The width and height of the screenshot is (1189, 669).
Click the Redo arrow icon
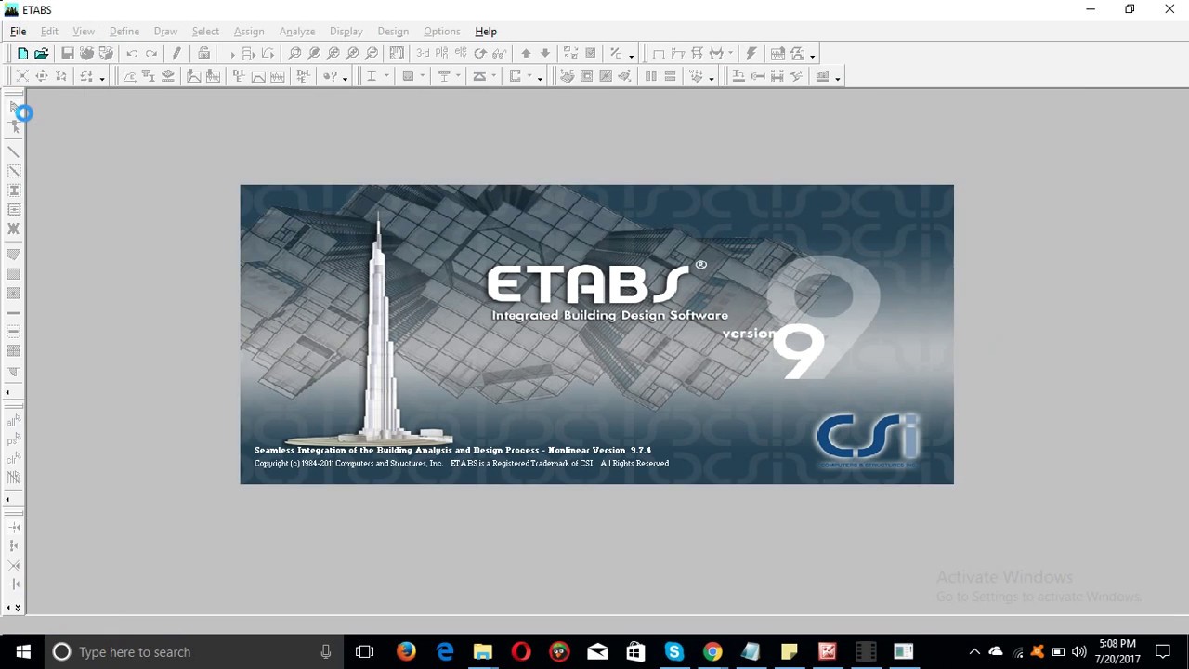point(151,54)
